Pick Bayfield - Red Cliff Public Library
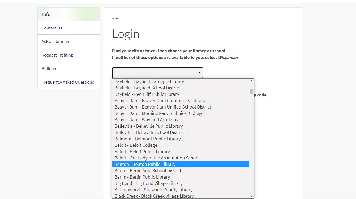Image resolution: width=356 pixels, height=199 pixels. [x=147, y=94]
